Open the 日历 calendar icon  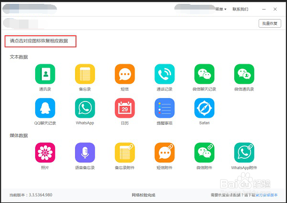point(125,108)
